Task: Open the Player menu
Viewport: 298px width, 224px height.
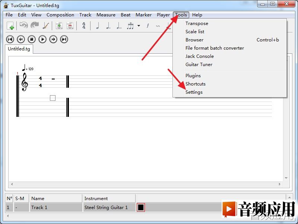Action: coord(163,15)
